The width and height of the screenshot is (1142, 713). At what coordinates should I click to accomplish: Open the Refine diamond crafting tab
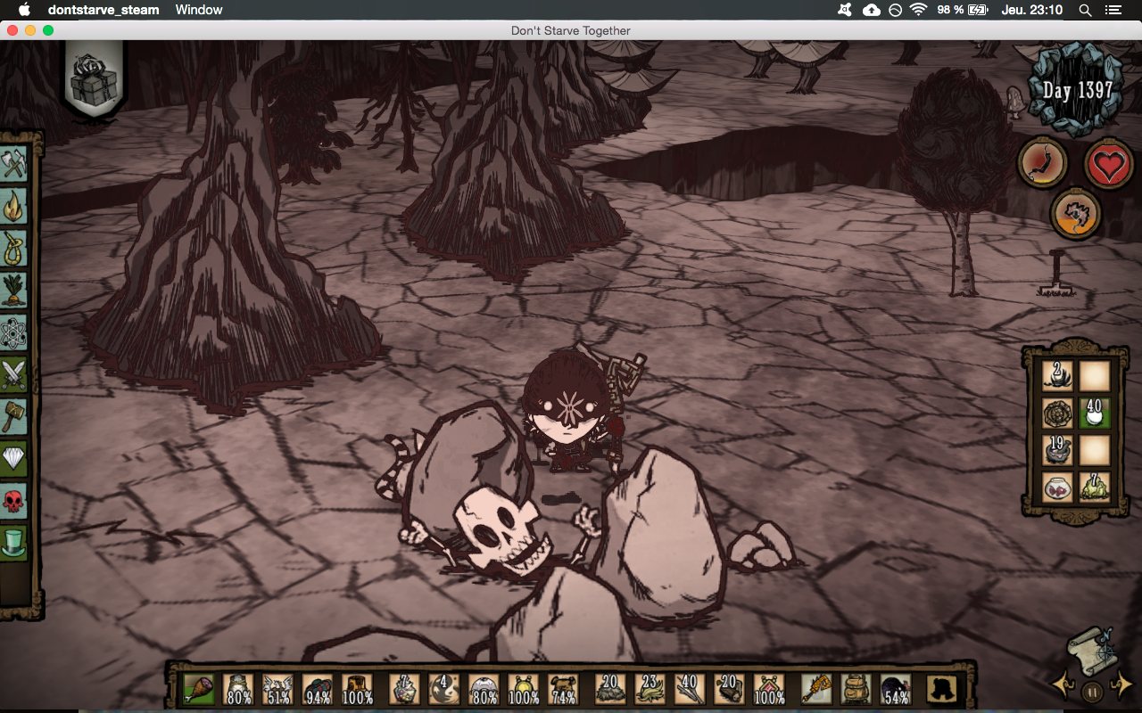(15, 459)
